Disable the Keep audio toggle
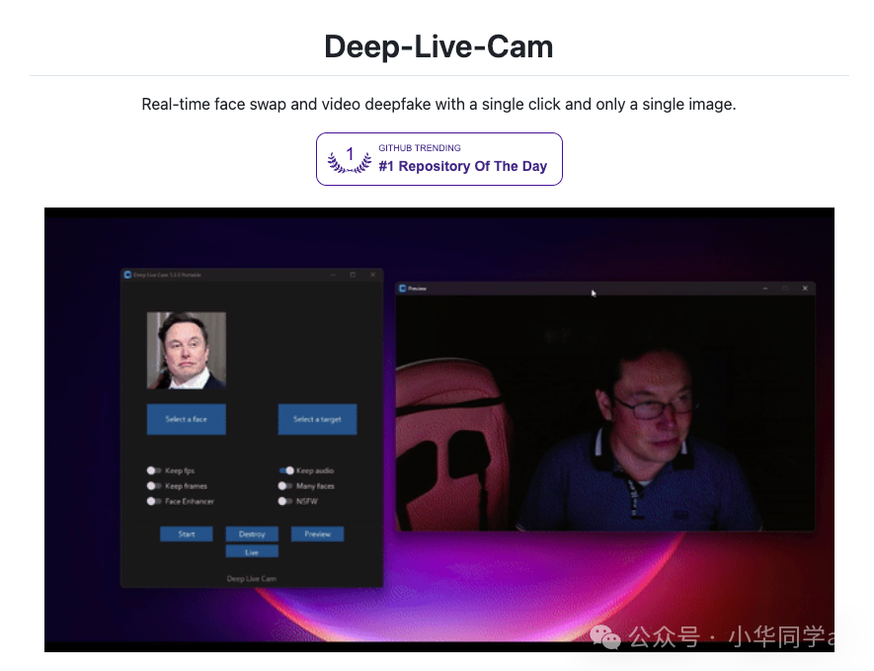This screenshot has width=874, height=671. coord(284,470)
